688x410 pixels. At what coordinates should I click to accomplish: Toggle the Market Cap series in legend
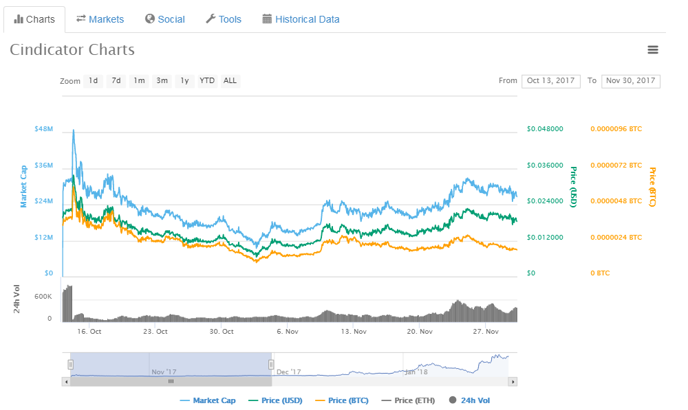(x=208, y=400)
